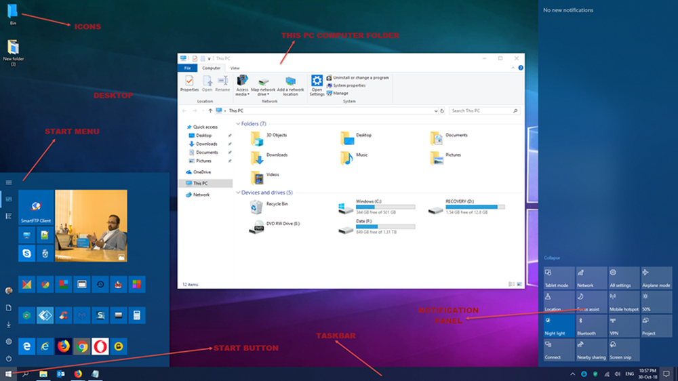Viewport: 678px width, 381px height.
Task: Click the Open Settings ribbon icon
Action: point(317,85)
